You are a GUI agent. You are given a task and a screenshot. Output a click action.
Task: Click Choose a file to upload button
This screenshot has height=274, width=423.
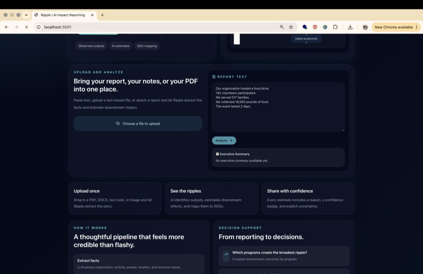point(138,124)
